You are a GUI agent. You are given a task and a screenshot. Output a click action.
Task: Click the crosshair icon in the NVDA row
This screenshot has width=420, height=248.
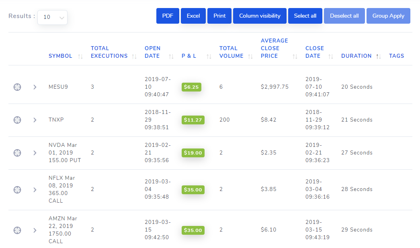tap(17, 153)
